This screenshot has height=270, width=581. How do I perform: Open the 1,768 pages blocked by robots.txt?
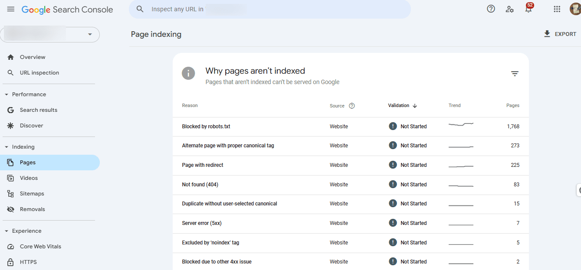(x=513, y=126)
